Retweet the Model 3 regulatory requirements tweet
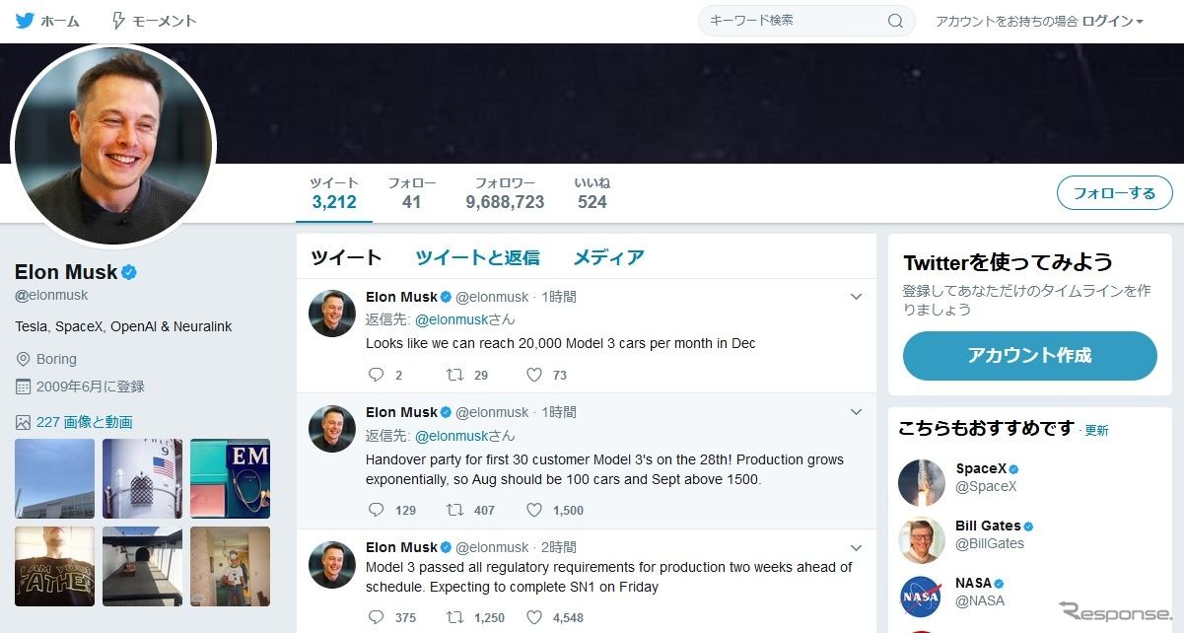1184x633 pixels. (455, 617)
